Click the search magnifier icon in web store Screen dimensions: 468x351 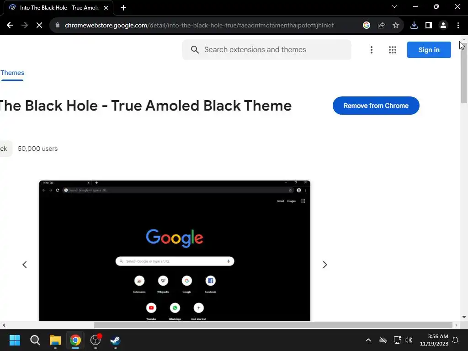[195, 49]
